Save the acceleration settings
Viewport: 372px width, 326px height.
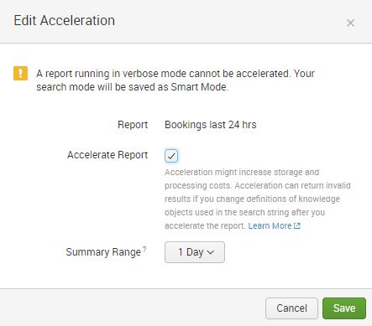[x=344, y=308]
